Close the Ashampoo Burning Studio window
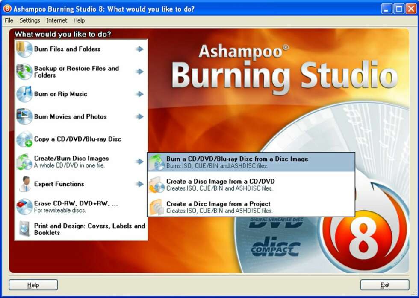The width and height of the screenshot is (419, 298). (x=411, y=9)
